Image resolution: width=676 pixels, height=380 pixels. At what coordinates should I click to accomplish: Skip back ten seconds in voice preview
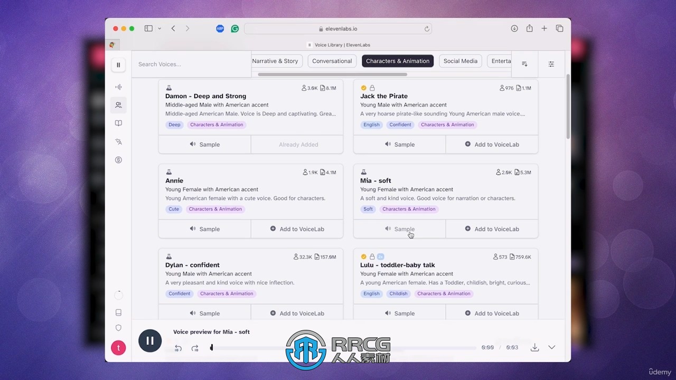click(x=179, y=348)
